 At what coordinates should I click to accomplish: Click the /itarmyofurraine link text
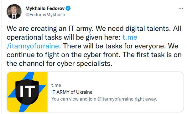[33, 46]
